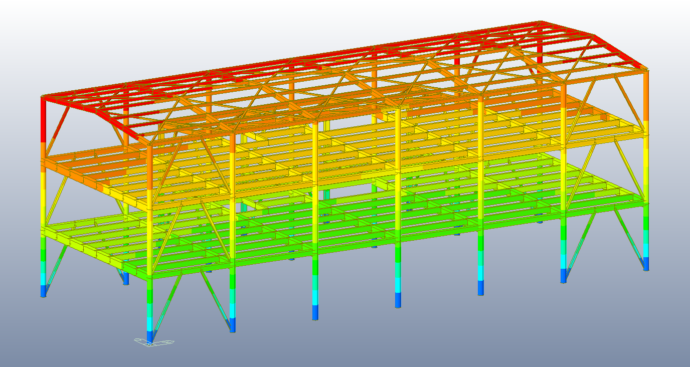
Task: Select the blue base of the front-left corner column
Action: point(149,336)
